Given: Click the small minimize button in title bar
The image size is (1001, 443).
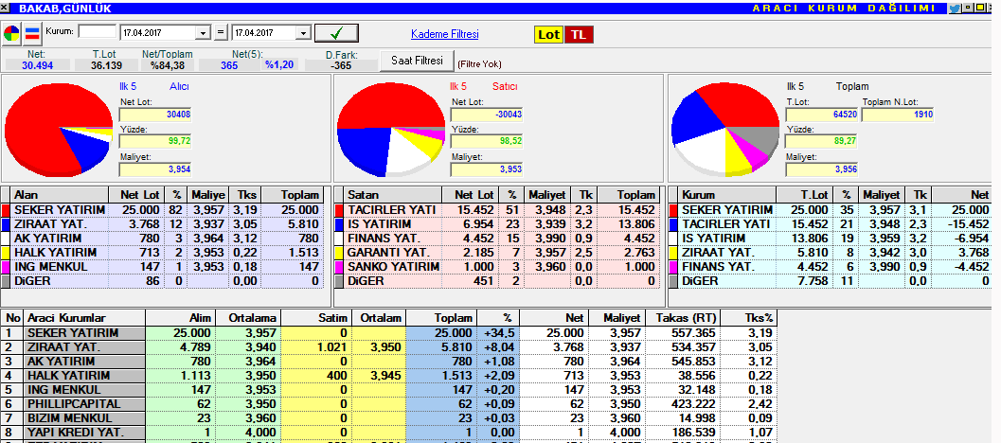Looking at the screenshot, I should tap(968, 8).
